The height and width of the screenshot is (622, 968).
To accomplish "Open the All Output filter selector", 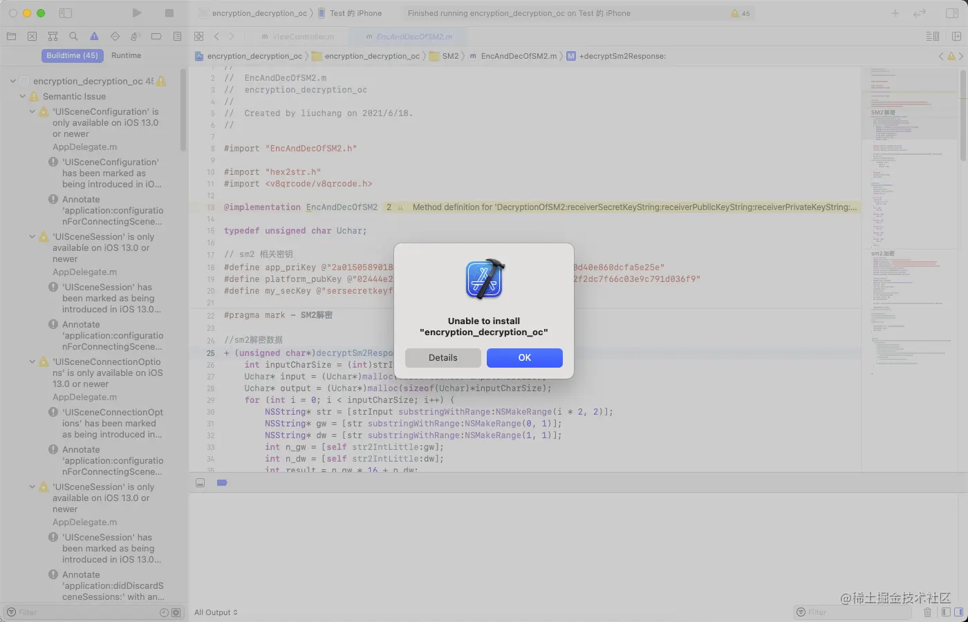I will point(215,612).
